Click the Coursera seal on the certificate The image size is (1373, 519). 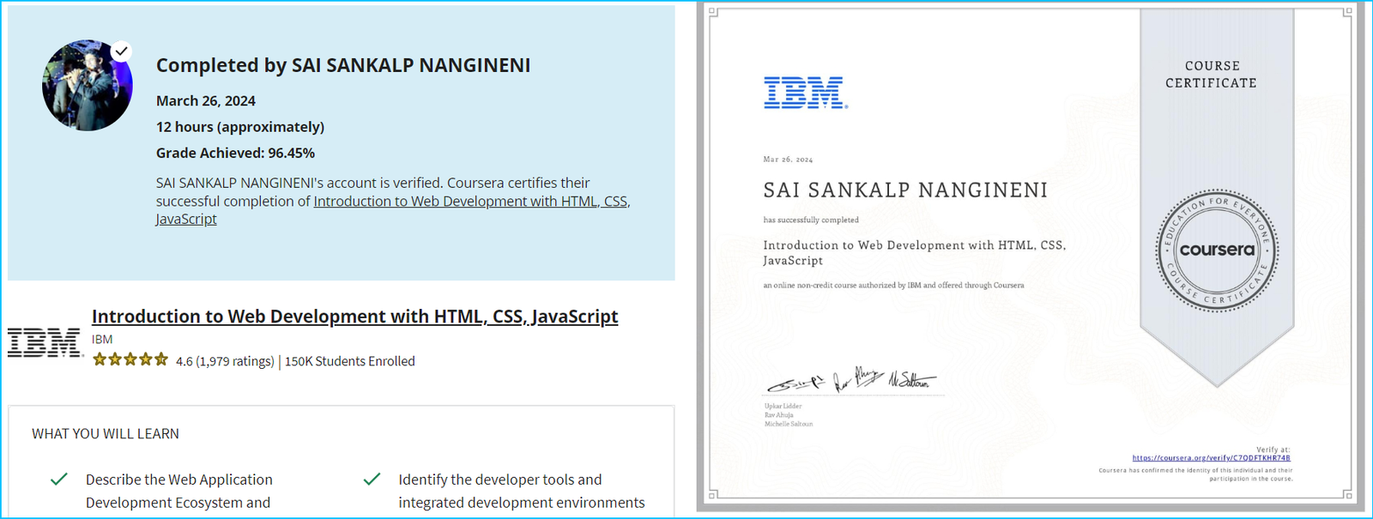point(1217,250)
